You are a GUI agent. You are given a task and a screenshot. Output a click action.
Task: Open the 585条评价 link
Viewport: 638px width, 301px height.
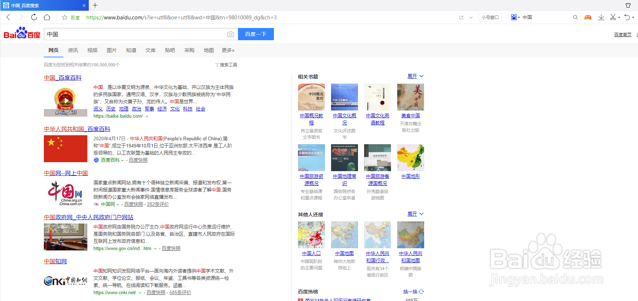pos(180,293)
